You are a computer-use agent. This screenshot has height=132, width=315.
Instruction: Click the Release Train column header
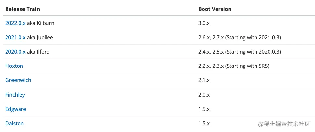pos(22,9)
